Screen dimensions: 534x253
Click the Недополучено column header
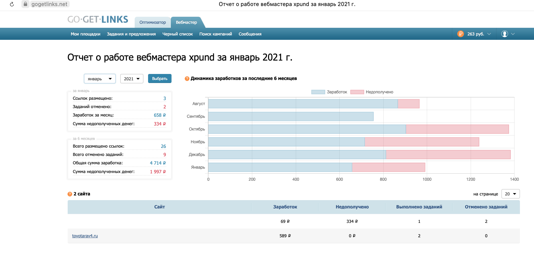[352, 207]
